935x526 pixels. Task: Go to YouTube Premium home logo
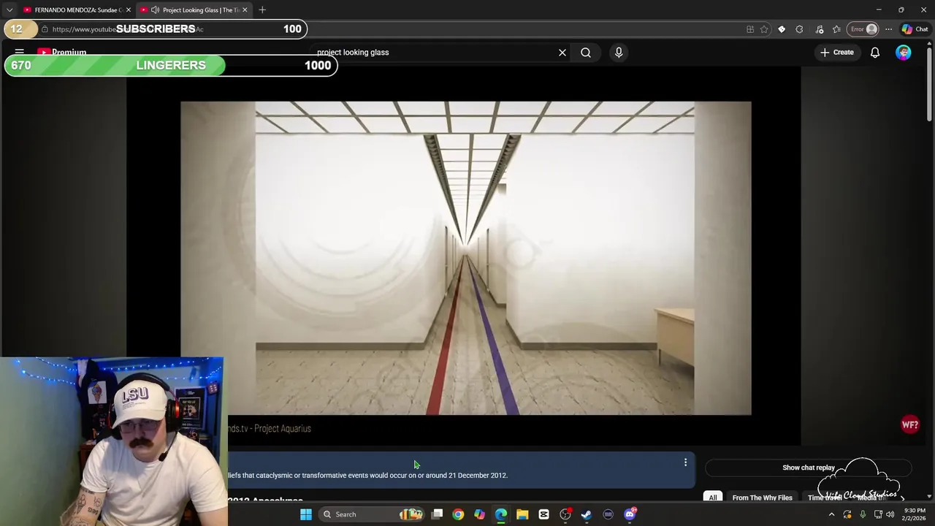point(62,52)
